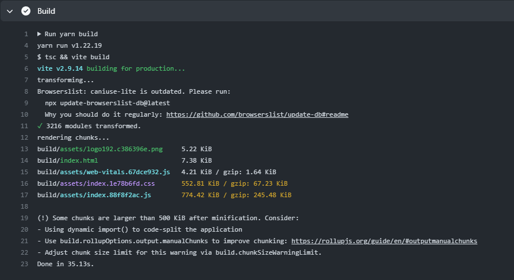Click the 'rendering chunks...' text
Viewport: 514px width, 280px height.
point(73,137)
